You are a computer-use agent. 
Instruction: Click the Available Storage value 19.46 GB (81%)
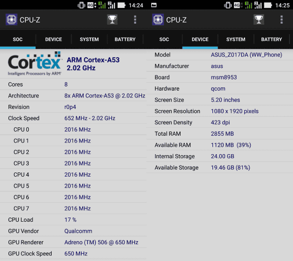point(230,168)
